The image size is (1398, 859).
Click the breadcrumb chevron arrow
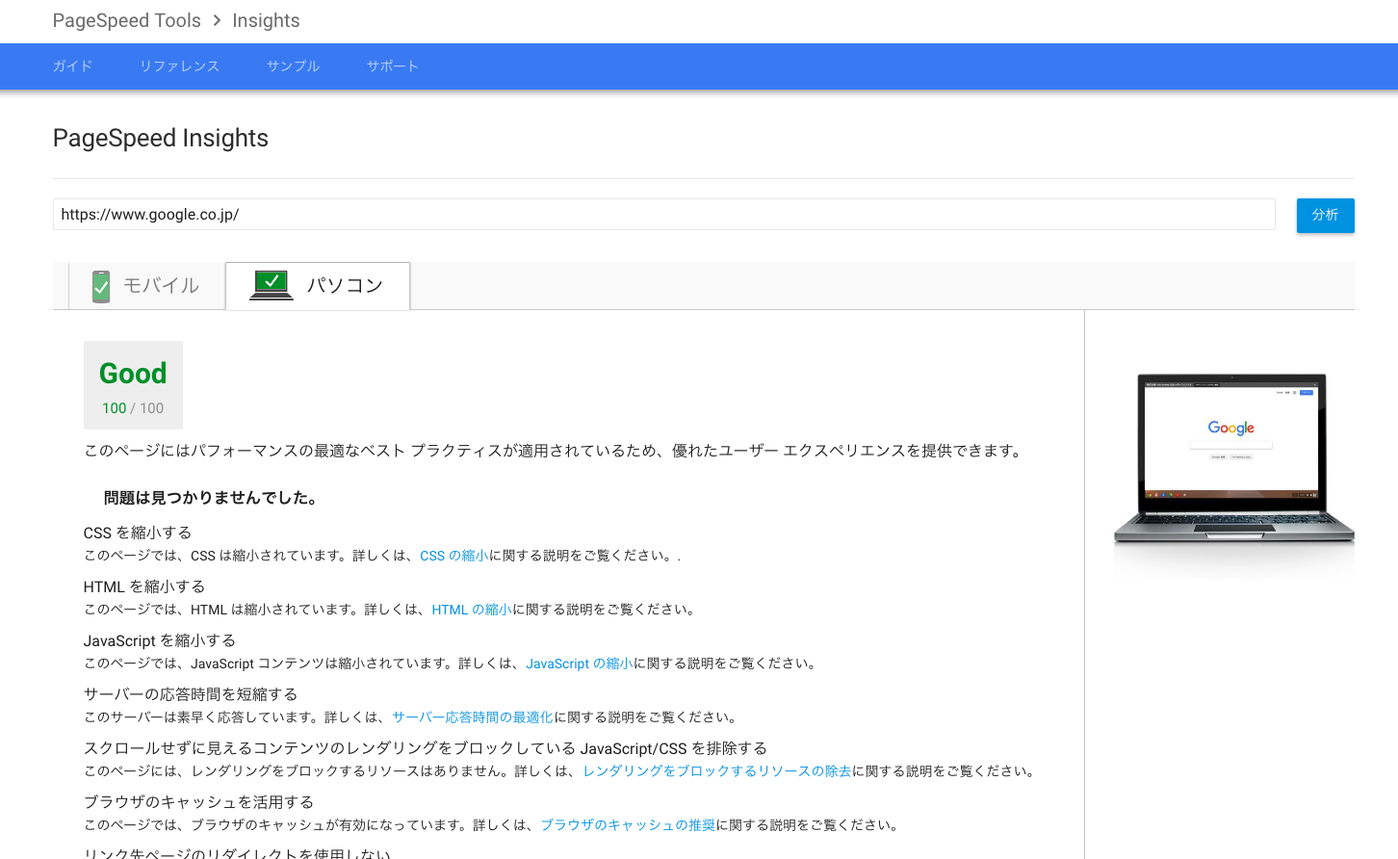tap(217, 20)
